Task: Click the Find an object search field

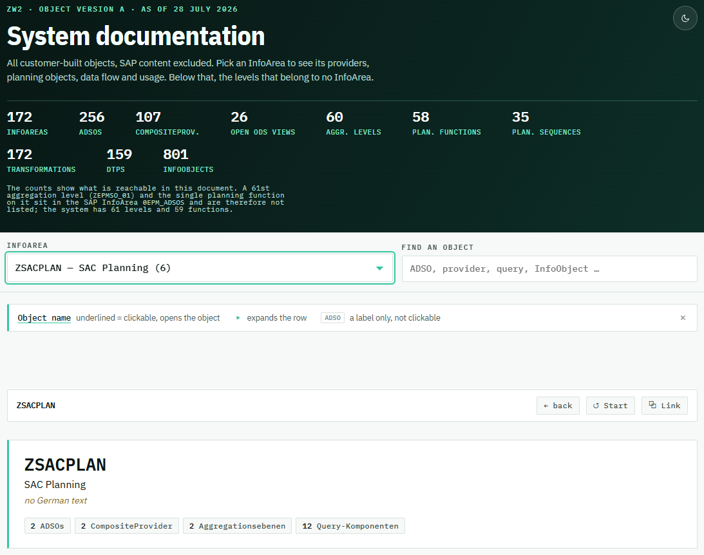Action: [x=549, y=268]
